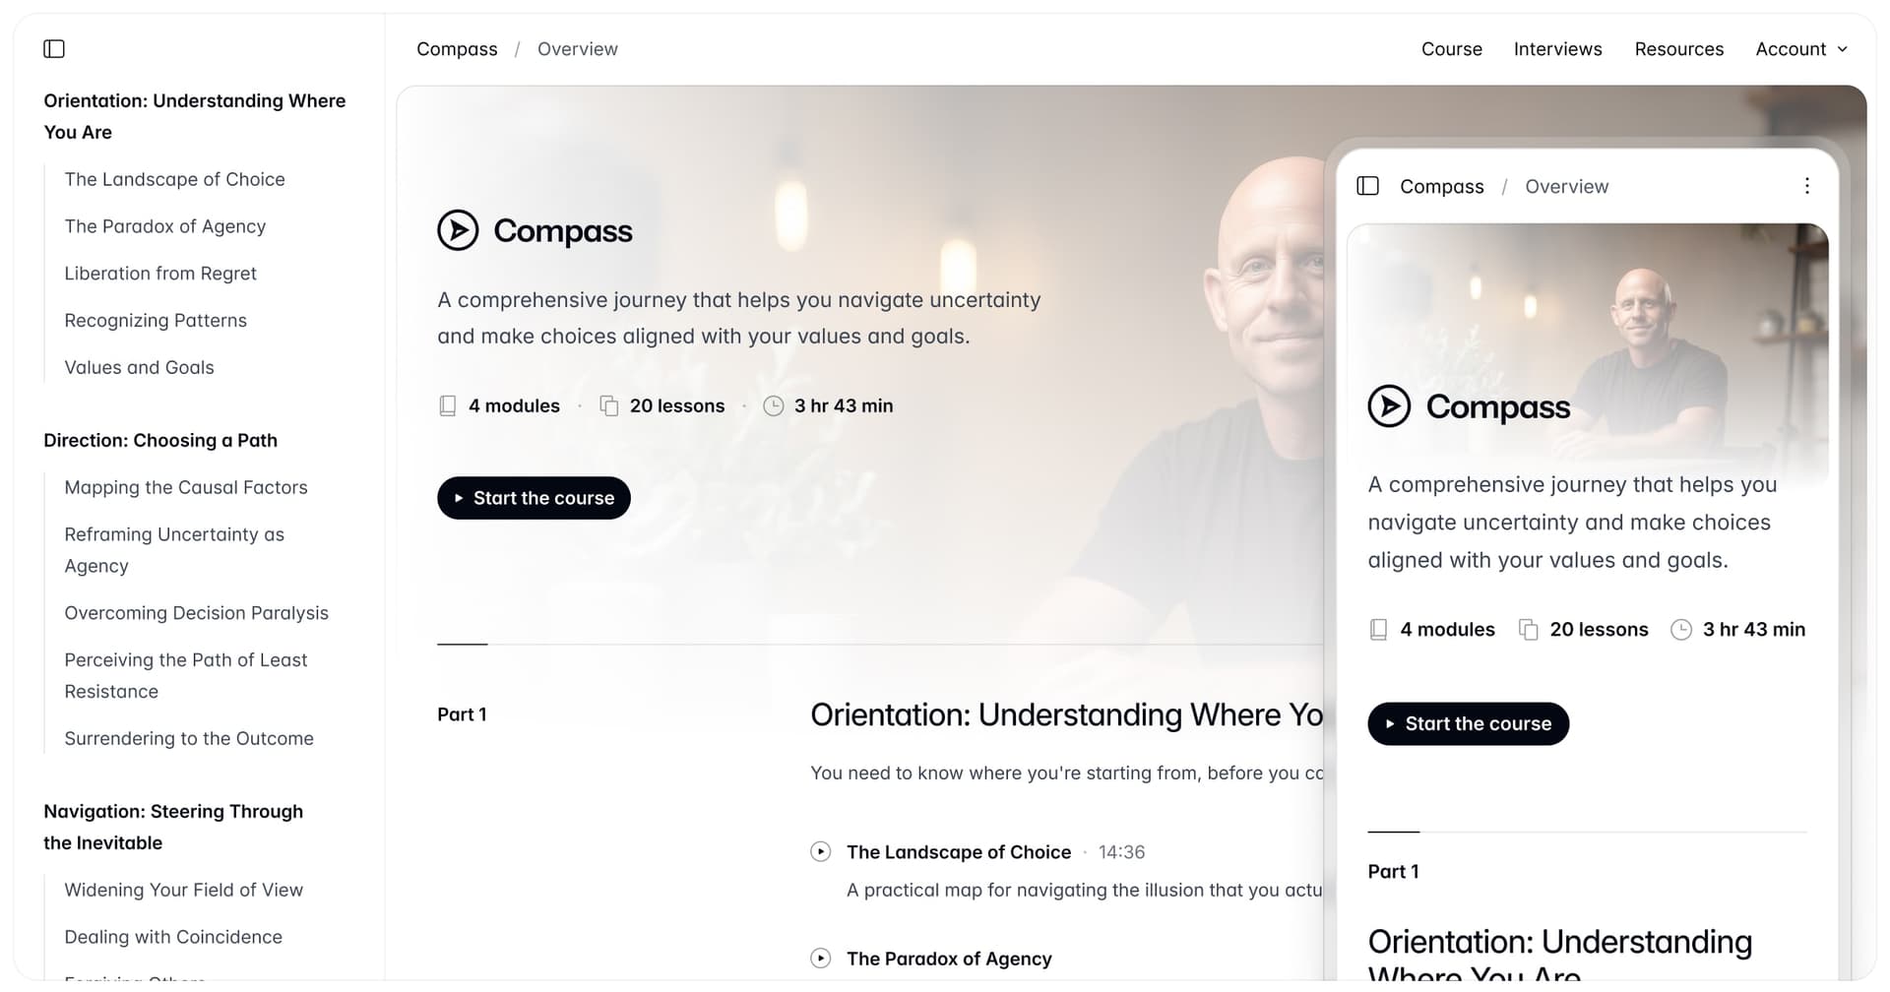The image size is (1890, 992).
Task: Click the play icon beside the Compass title
Action: pos(457,230)
